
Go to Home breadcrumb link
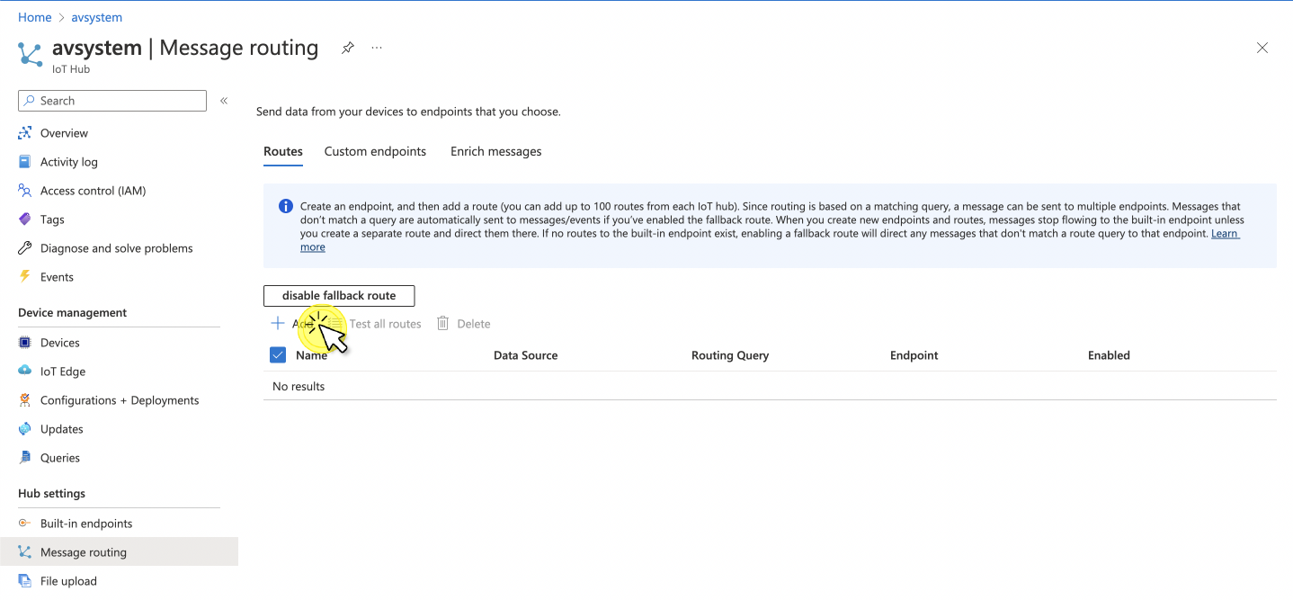point(35,17)
